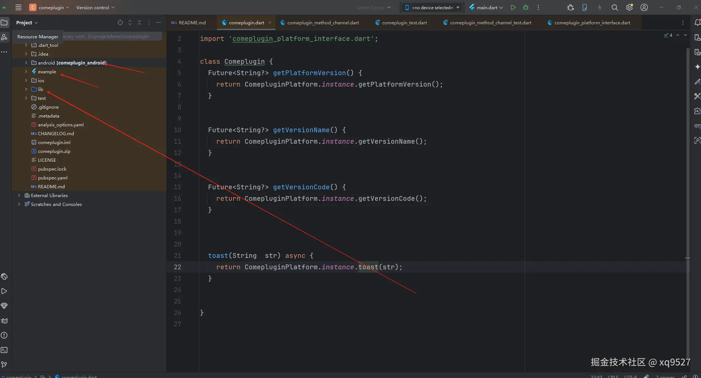Select the ios folder
The width and height of the screenshot is (701, 378).
(41, 81)
